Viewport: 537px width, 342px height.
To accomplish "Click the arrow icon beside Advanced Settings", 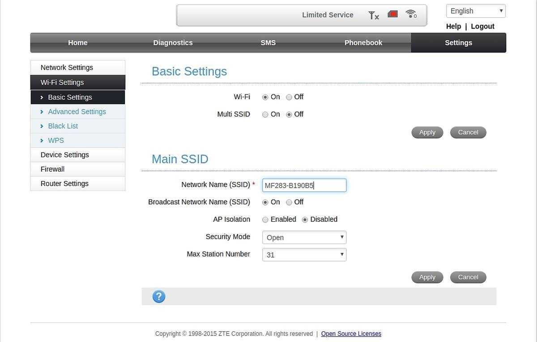I will (42, 112).
